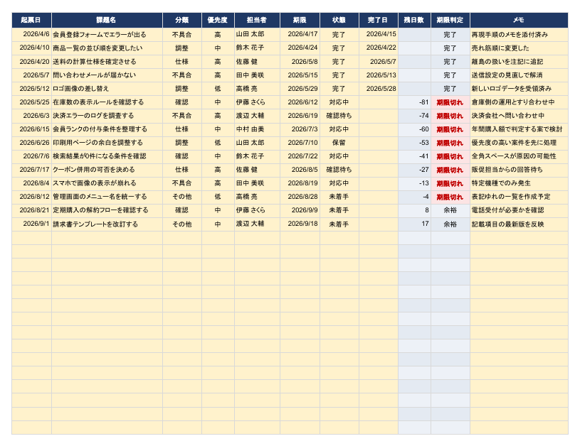Click memo 全角スペースが原因の可能性
The width and height of the screenshot is (580, 446).
tap(519, 156)
